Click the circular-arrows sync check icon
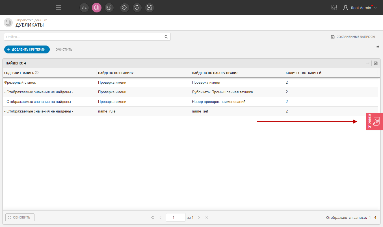 point(149,8)
